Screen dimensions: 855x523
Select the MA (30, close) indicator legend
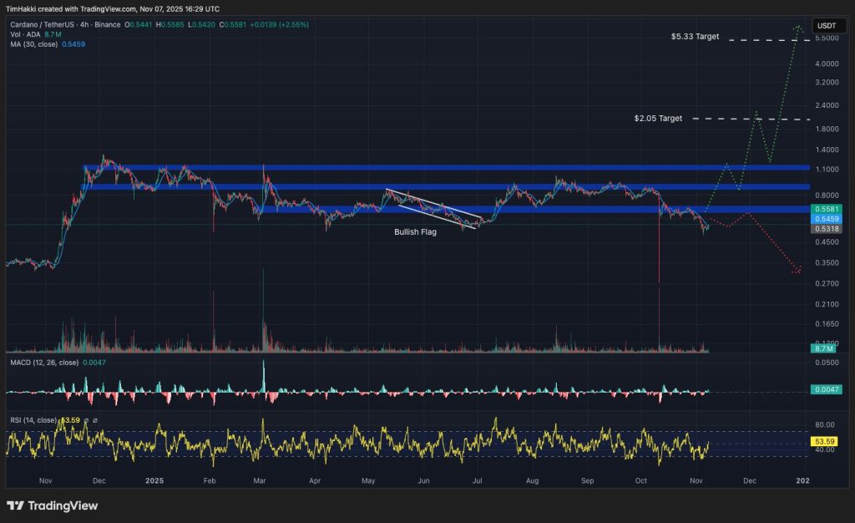(x=34, y=43)
